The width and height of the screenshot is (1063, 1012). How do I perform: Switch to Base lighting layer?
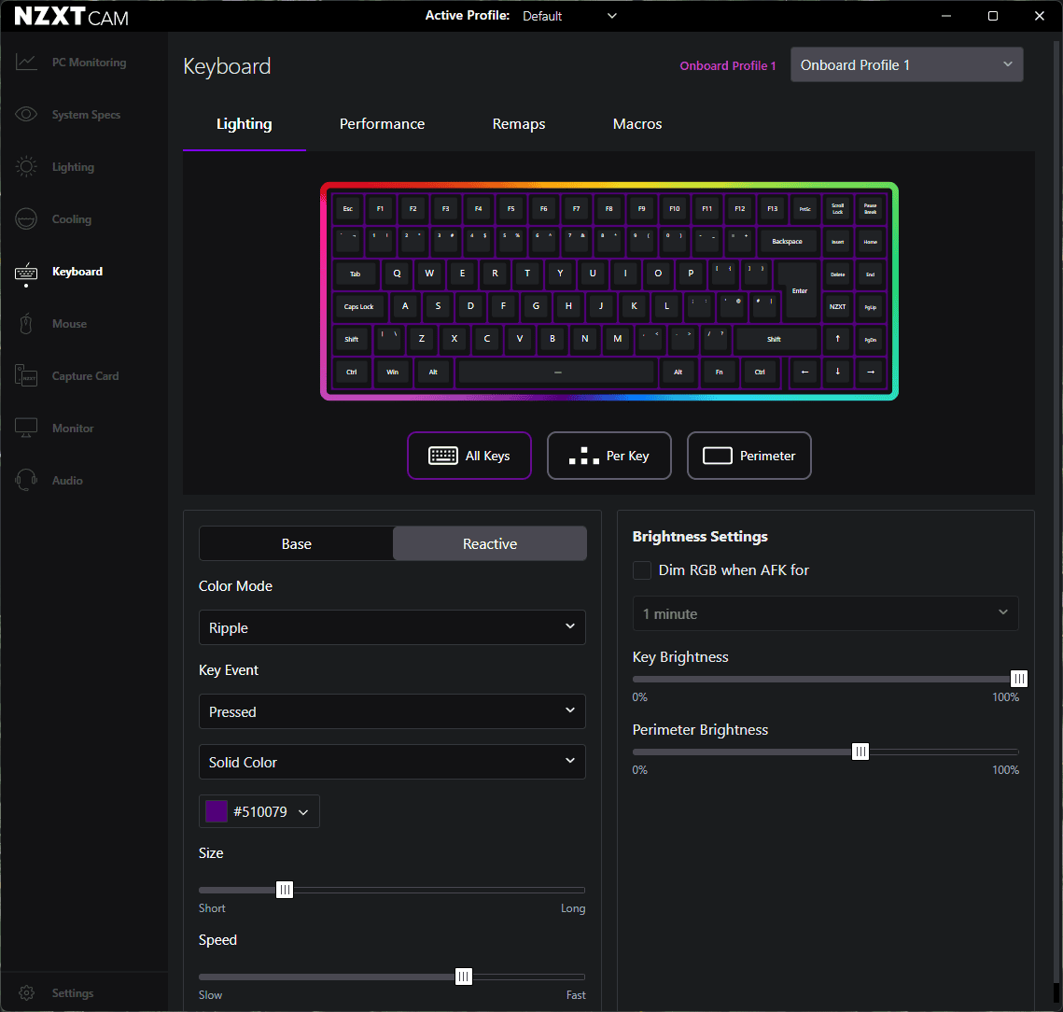pos(296,544)
